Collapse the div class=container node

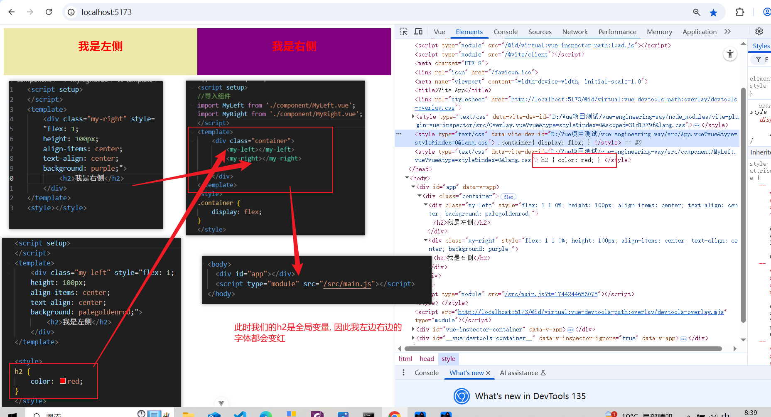[x=420, y=196]
